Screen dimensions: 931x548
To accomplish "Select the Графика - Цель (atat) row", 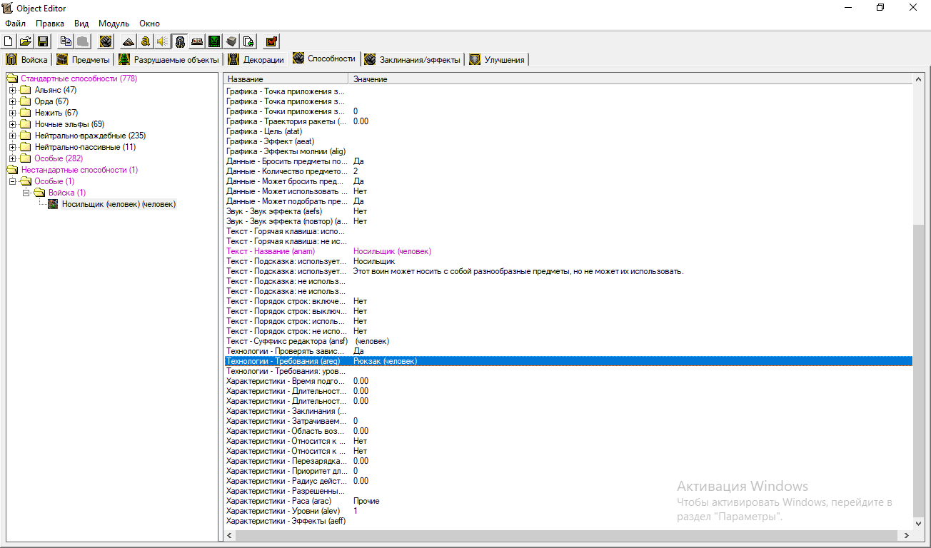I will click(568, 131).
